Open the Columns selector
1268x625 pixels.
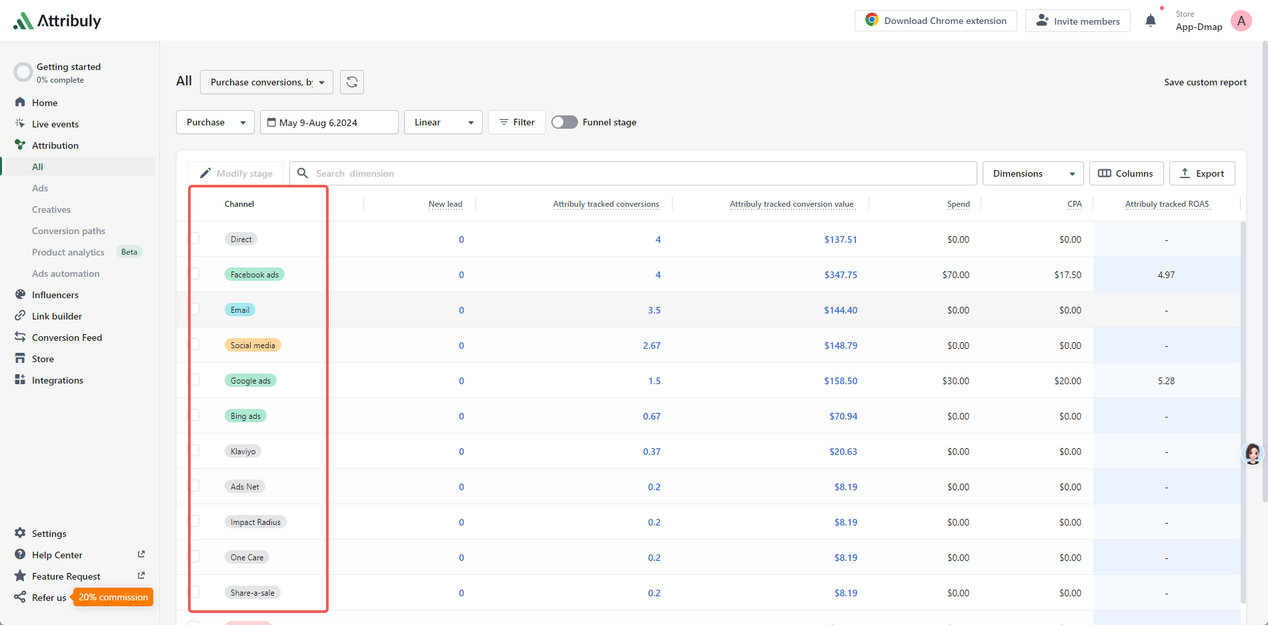(1127, 173)
